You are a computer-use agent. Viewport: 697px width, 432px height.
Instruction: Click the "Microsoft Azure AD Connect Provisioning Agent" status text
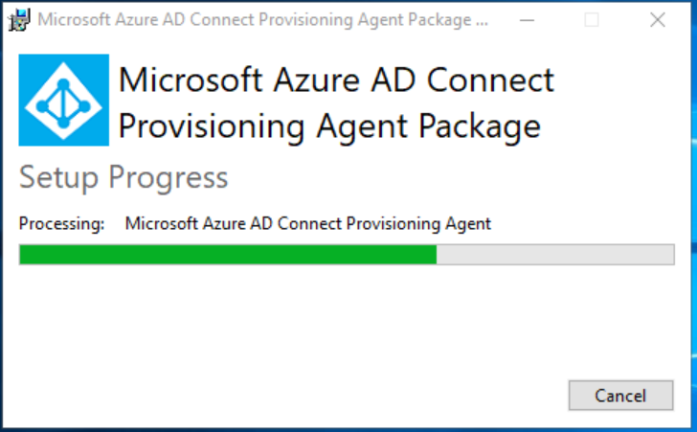[307, 224]
